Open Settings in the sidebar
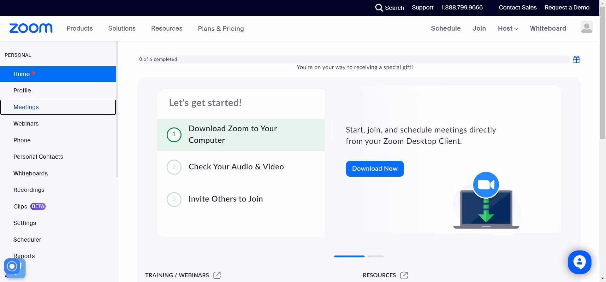This screenshot has width=606, height=282. pyautogui.click(x=58, y=223)
